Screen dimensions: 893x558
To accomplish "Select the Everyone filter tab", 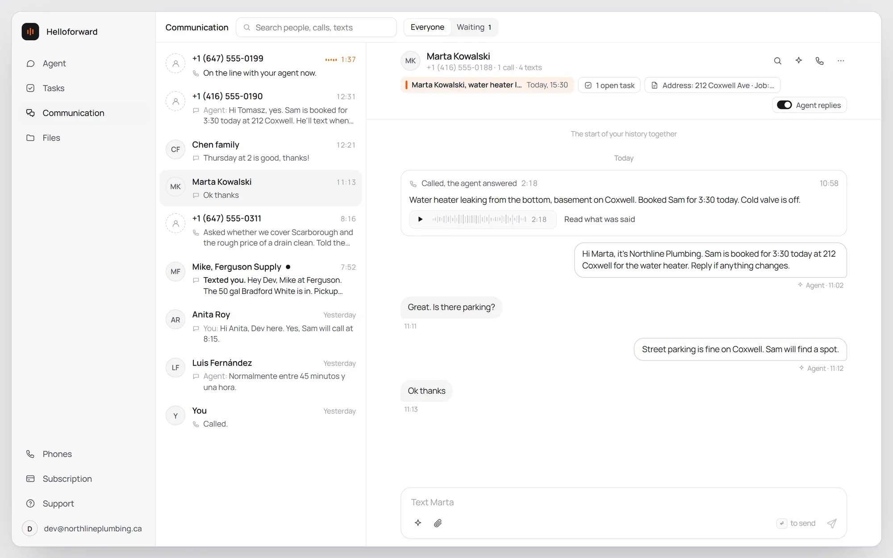I will point(427,27).
